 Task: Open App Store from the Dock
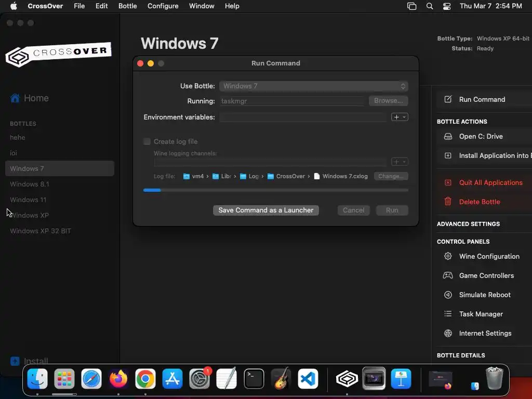click(172, 379)
